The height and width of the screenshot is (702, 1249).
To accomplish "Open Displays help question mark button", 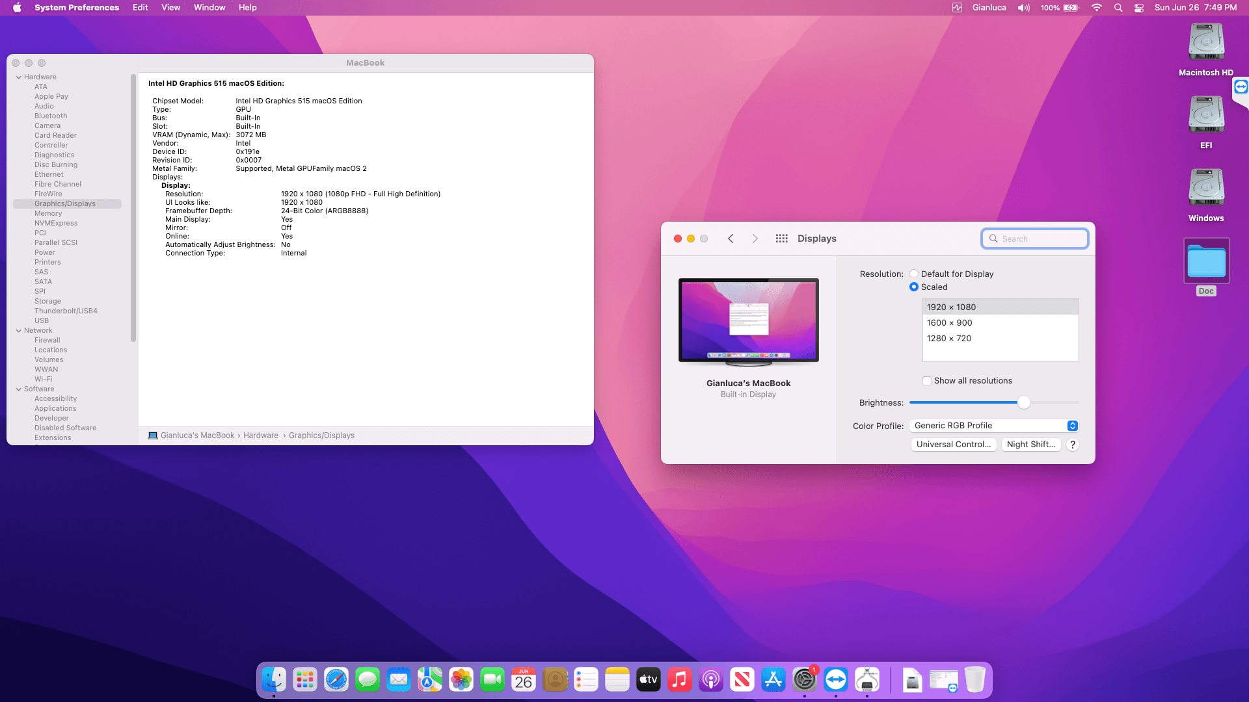I will [1073, 445].
